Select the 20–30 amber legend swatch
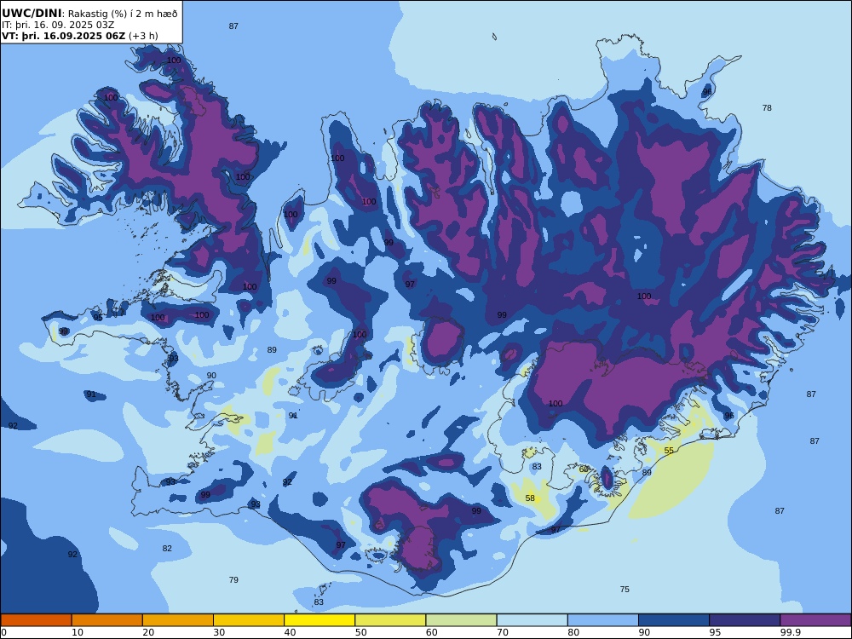The height and width of the screenshot is (639, 852). pos(178,620)
